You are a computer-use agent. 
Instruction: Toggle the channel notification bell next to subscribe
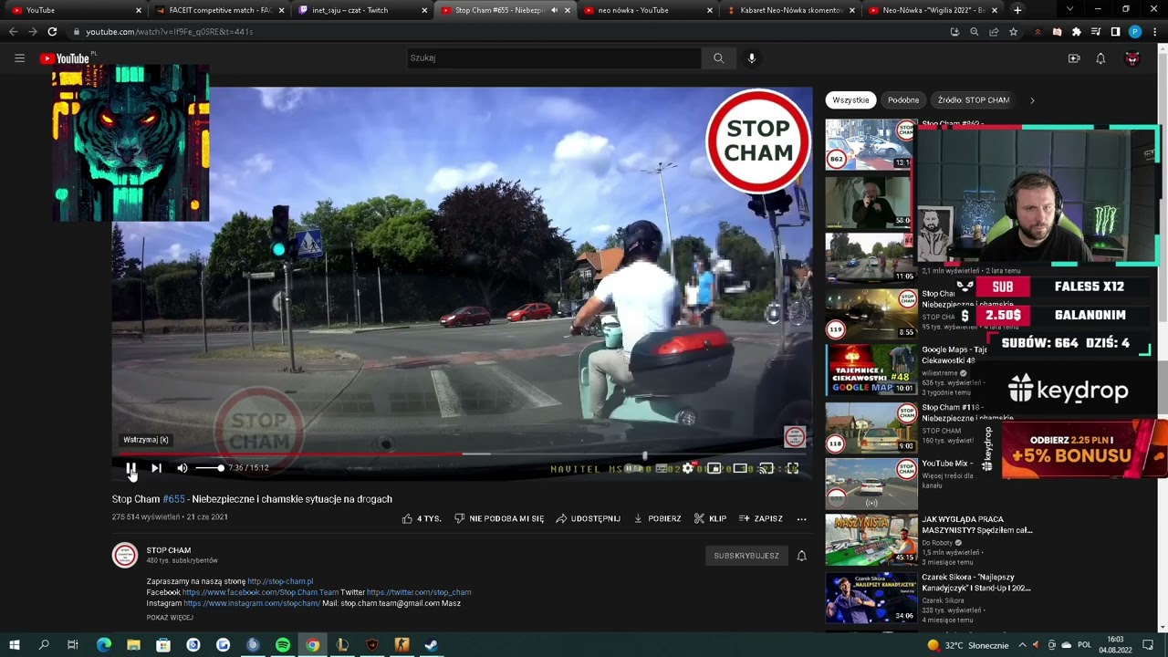click(x=801, y=556)
